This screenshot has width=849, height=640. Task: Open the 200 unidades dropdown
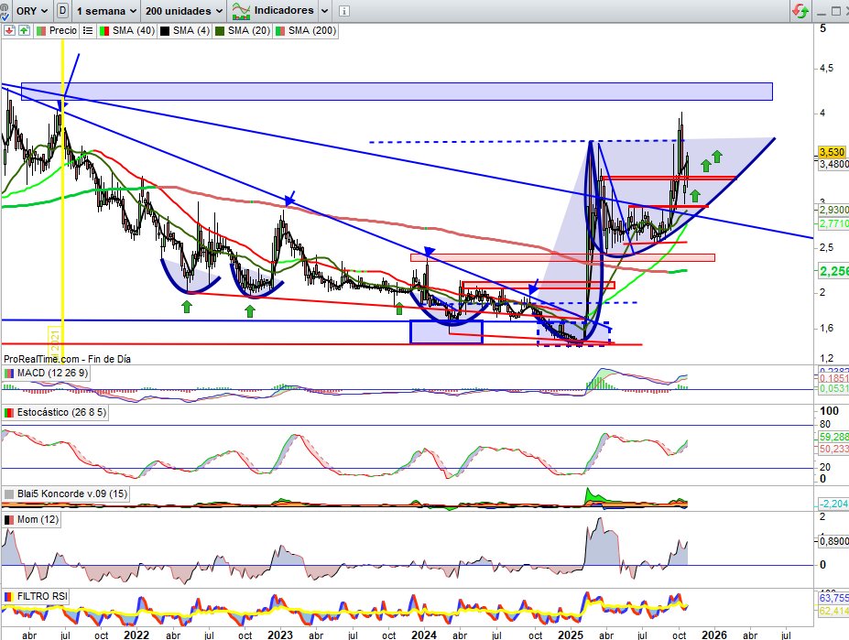click(x=183, y=11)
